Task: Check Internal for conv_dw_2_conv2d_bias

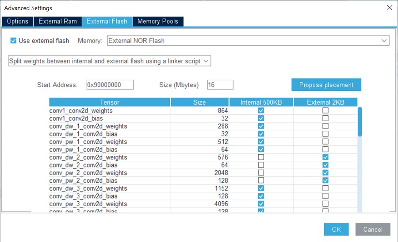Action: point(261,165)
